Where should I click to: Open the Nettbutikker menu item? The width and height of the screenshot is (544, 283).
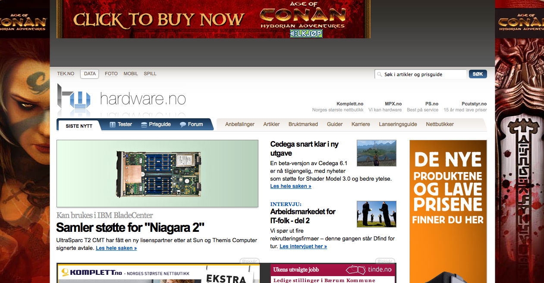(x=440, y=124)
